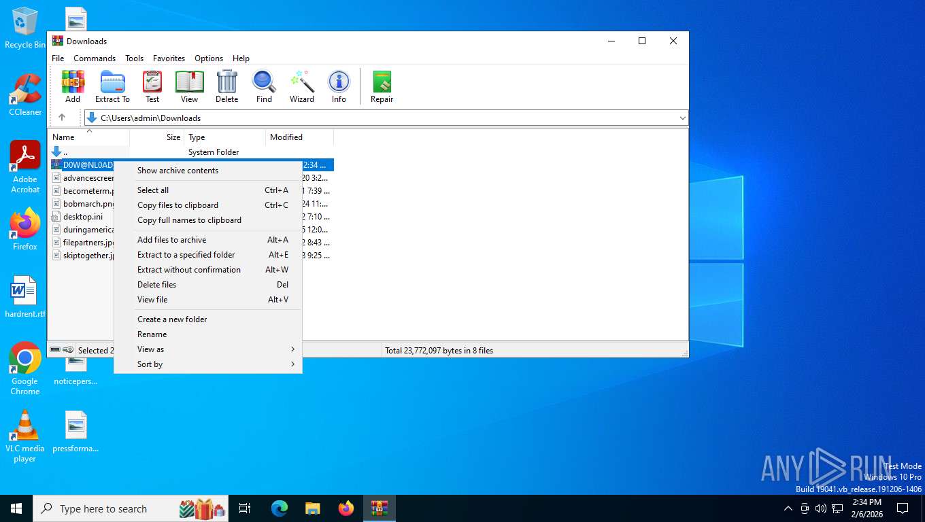This screenshot has height=522, width=925.
Task: Choose Rename in context menu
Action: pyautogui.click(x=208, y=334)
